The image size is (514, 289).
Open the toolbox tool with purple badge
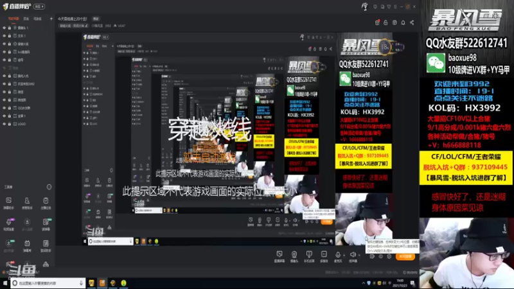[8, 224]
